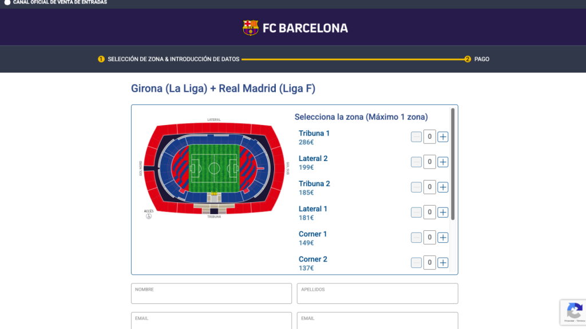The image size is (586, 329).
Task: Click the FC Barcelona crest logo
Action: click(x=251, y=26)
